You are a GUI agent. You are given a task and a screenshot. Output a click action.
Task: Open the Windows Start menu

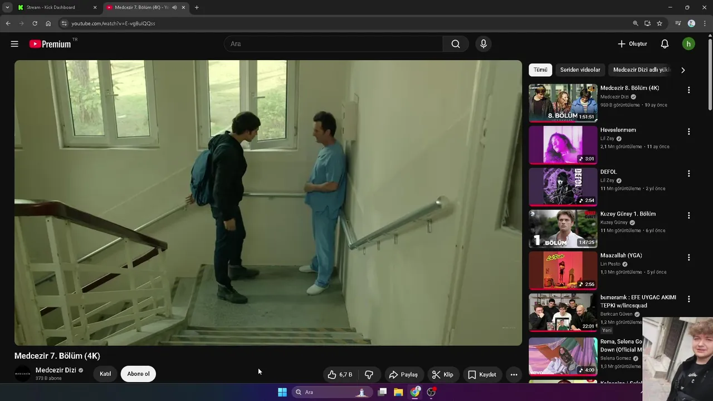pyautogui.click(x=282, y=392)
